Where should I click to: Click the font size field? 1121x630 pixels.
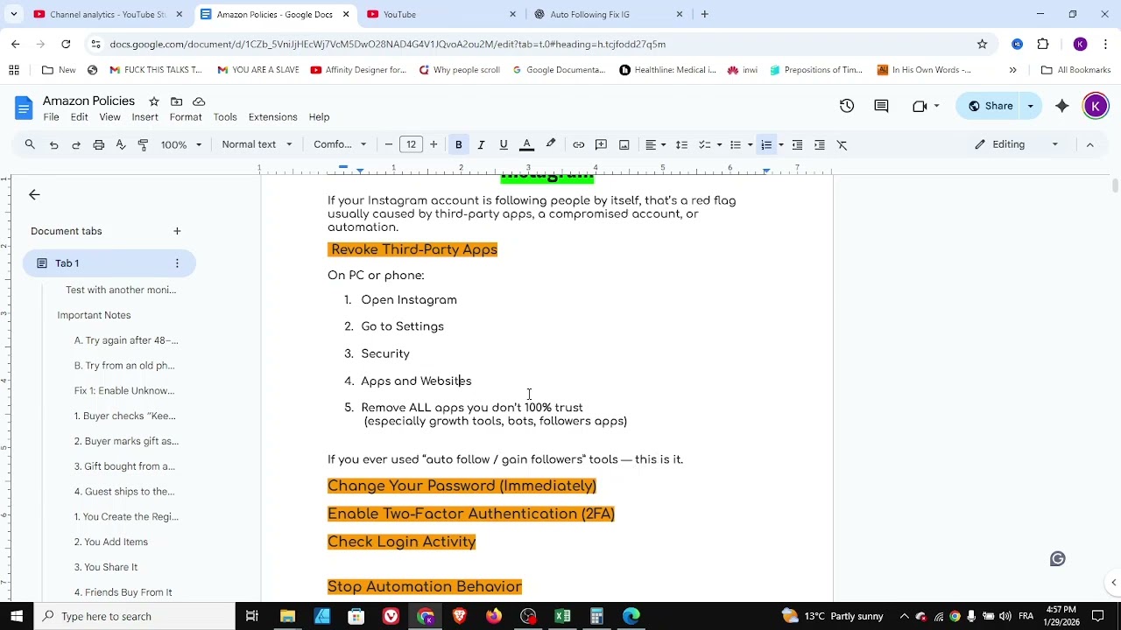click(x=411, y=144)
